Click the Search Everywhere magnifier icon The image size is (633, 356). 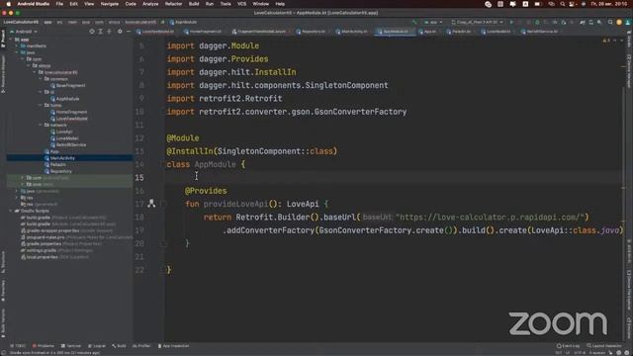pos(610,22)
